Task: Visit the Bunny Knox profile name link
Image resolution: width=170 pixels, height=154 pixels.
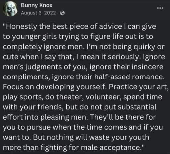Action: (x=37, y=5)
